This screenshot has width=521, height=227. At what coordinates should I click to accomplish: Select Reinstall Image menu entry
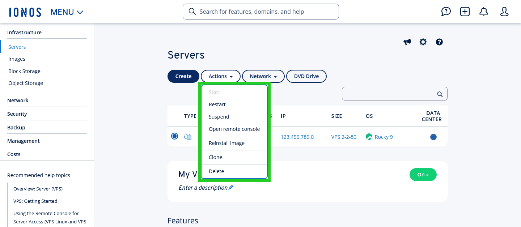pyautogui.click(x=234, y=143)
